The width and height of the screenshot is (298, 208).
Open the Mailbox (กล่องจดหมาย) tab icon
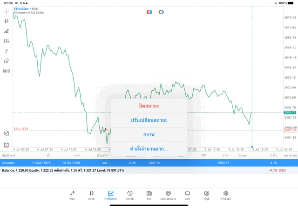coord(168,195)
